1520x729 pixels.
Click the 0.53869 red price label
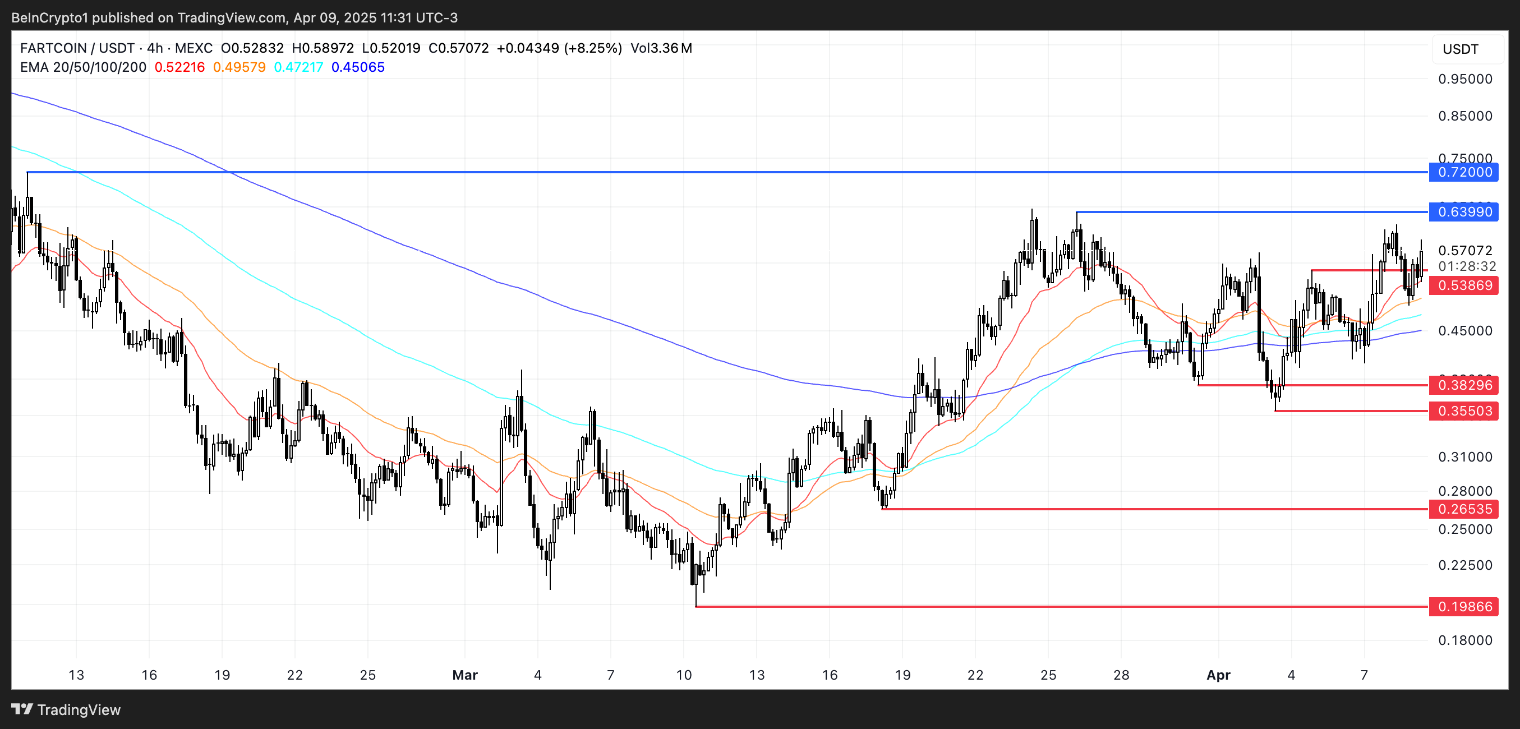[1464, 285]
